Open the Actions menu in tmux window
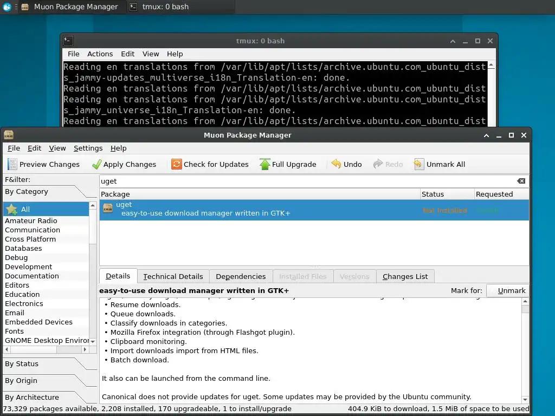This screenshot has width=555, height=416. [x=100, y=54]
